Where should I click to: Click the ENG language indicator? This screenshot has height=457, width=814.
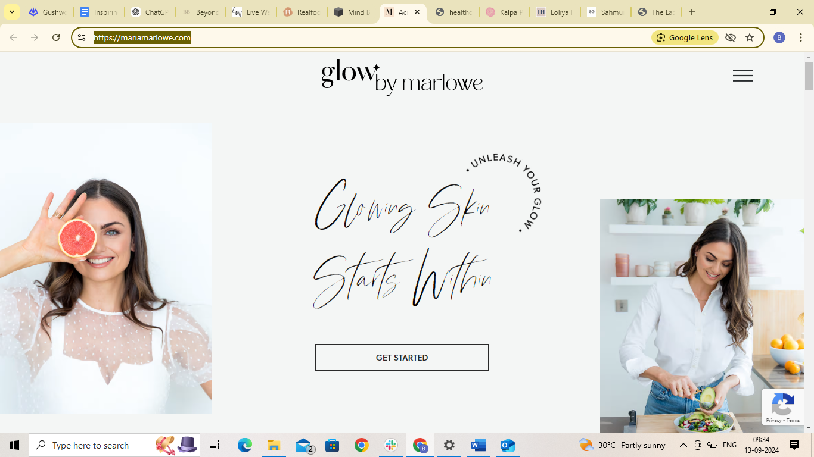click(x=729, y=445)
